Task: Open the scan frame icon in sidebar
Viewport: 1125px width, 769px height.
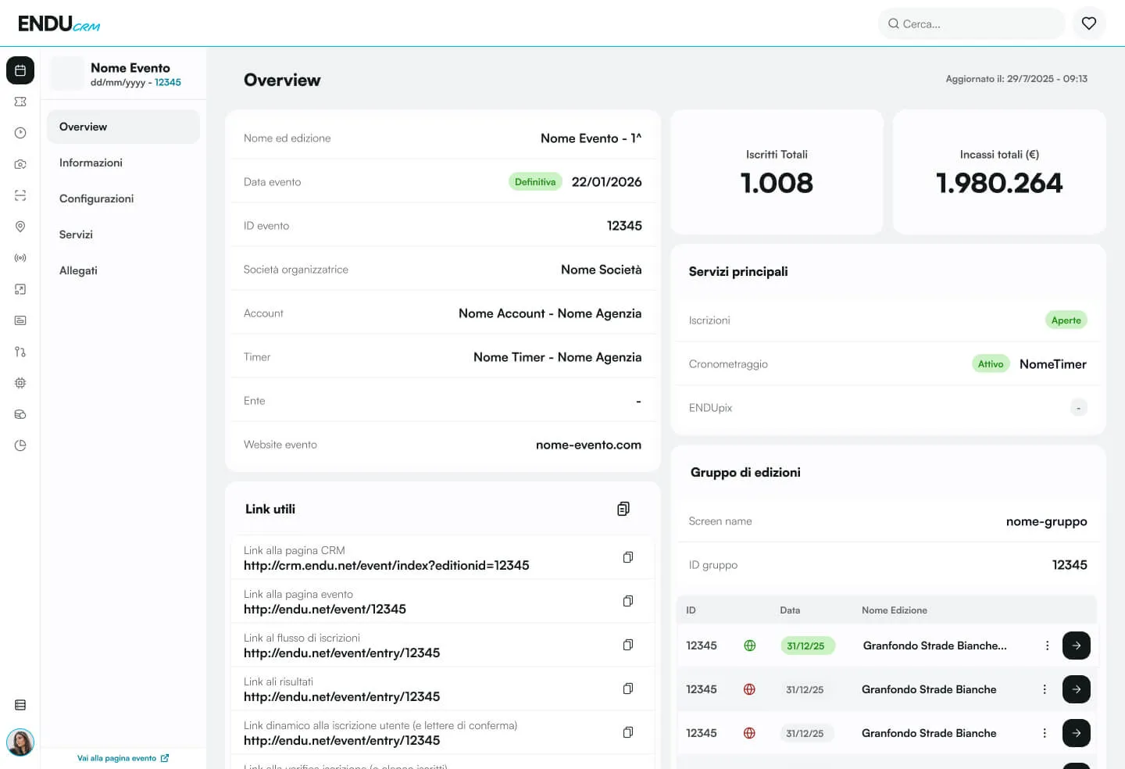Action: pyautogui.click(x=20, y=195)
